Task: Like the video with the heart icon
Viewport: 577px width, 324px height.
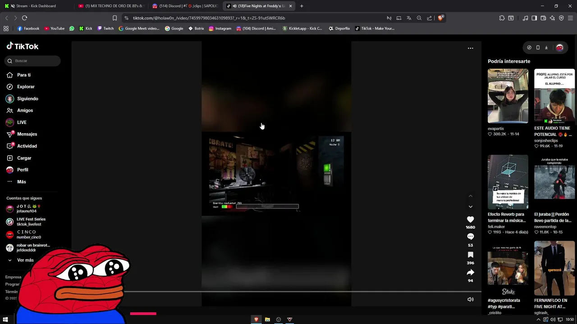Action: click(x=470, y=219)
